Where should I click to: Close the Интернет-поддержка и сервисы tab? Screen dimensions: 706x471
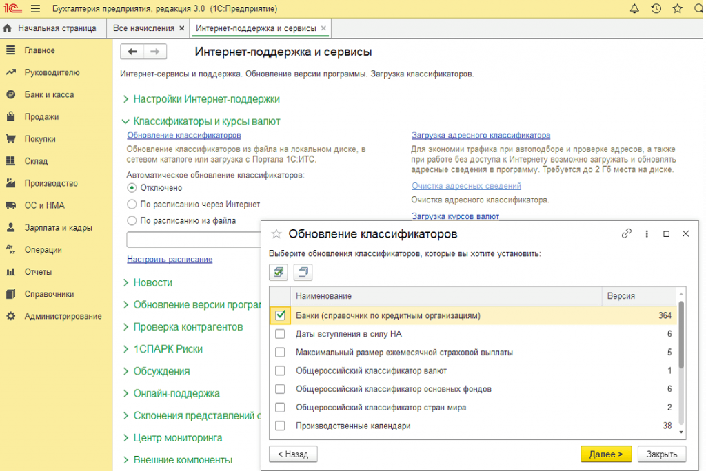point(323,28)
